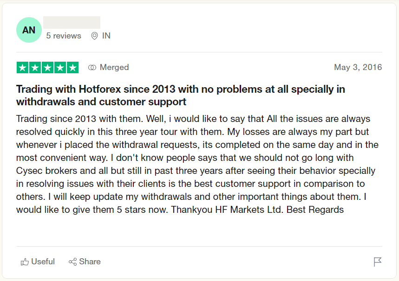Click the AN reviewer avatar circle
This screenshot has width=399, height=281.
pos(29,30)
